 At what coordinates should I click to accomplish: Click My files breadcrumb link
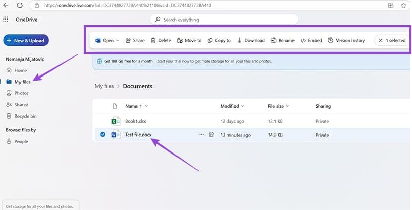click(x=104, y=86)
